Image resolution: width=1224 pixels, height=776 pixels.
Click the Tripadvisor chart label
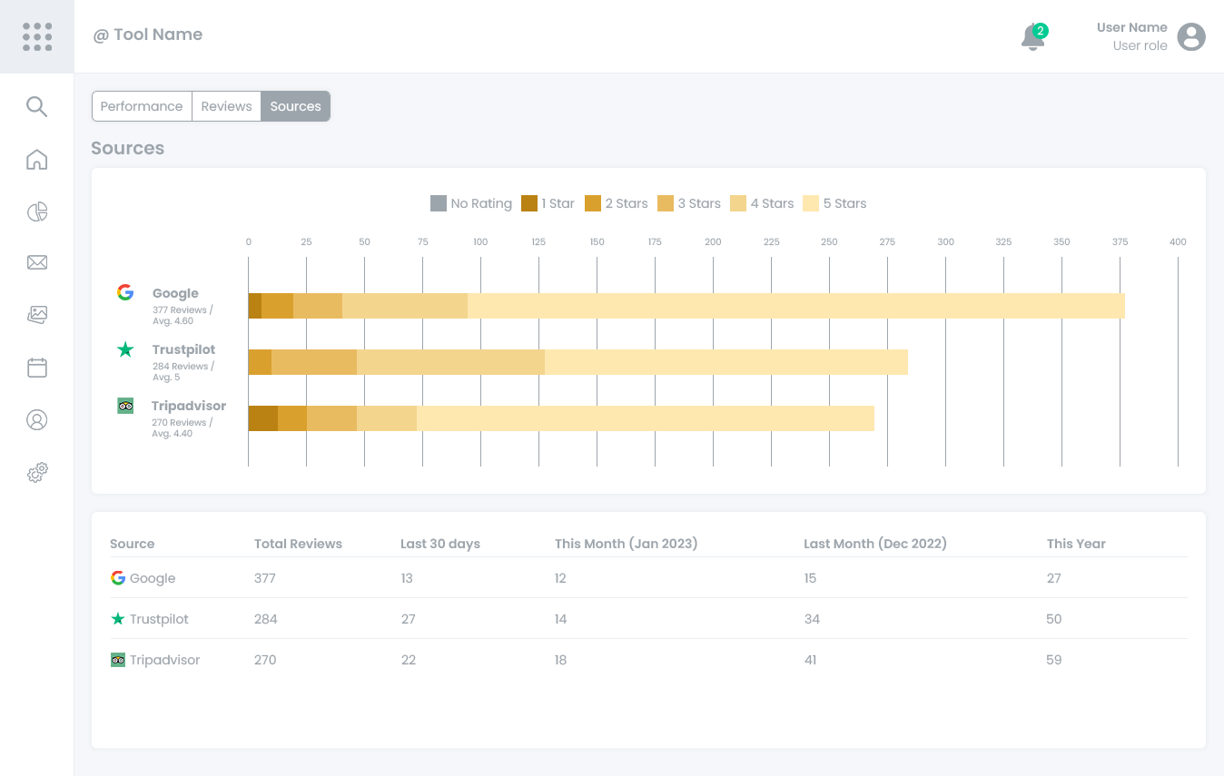pyautogui.click(x=189, y=406)
